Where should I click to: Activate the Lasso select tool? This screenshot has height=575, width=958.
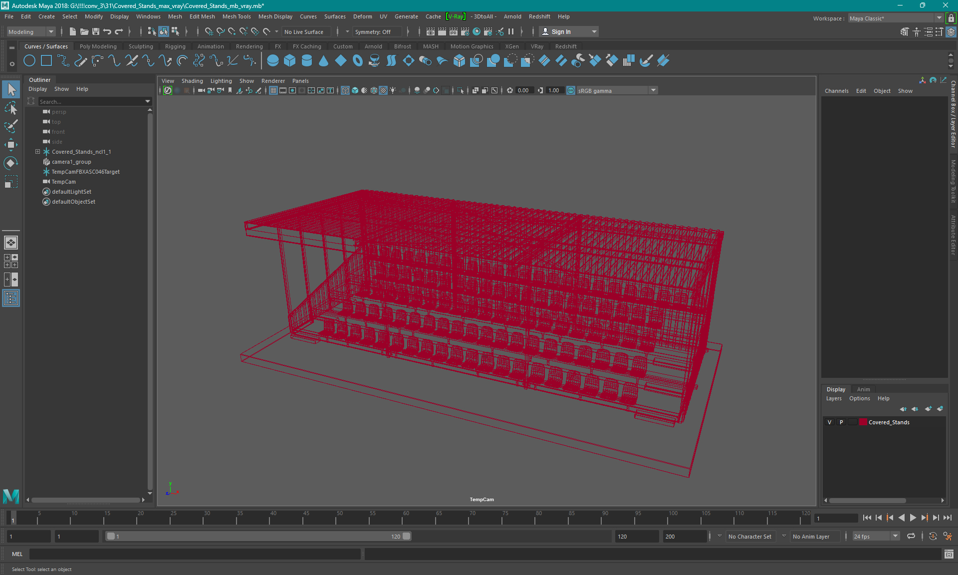(11, 108)
